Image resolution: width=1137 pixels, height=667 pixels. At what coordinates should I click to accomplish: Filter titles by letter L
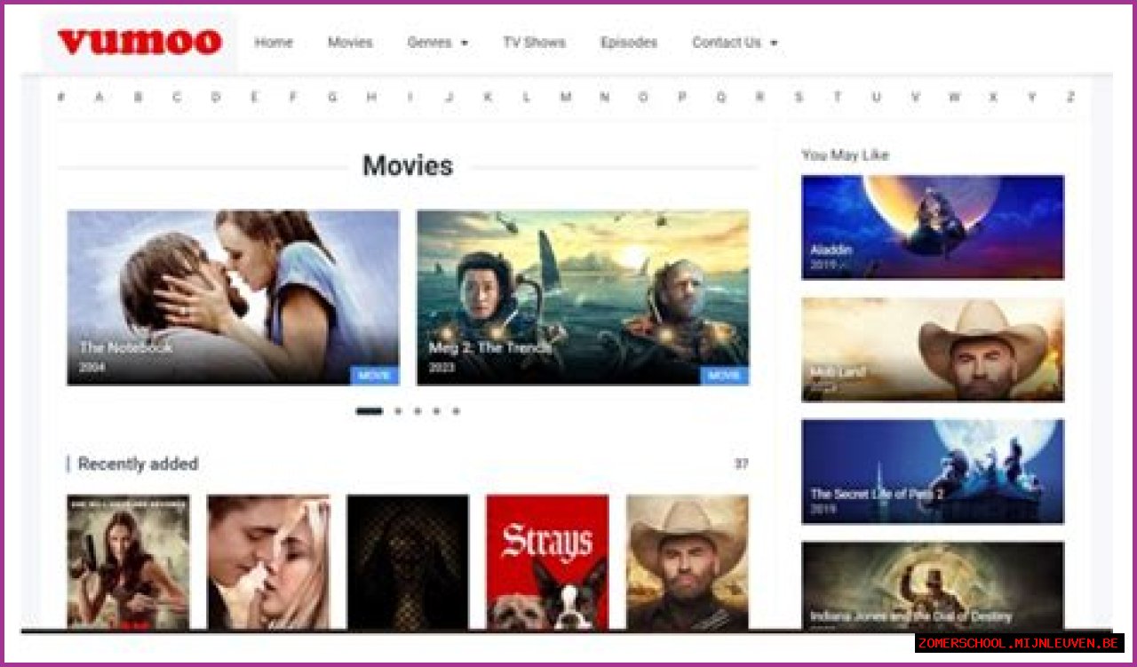pos(527,97)
